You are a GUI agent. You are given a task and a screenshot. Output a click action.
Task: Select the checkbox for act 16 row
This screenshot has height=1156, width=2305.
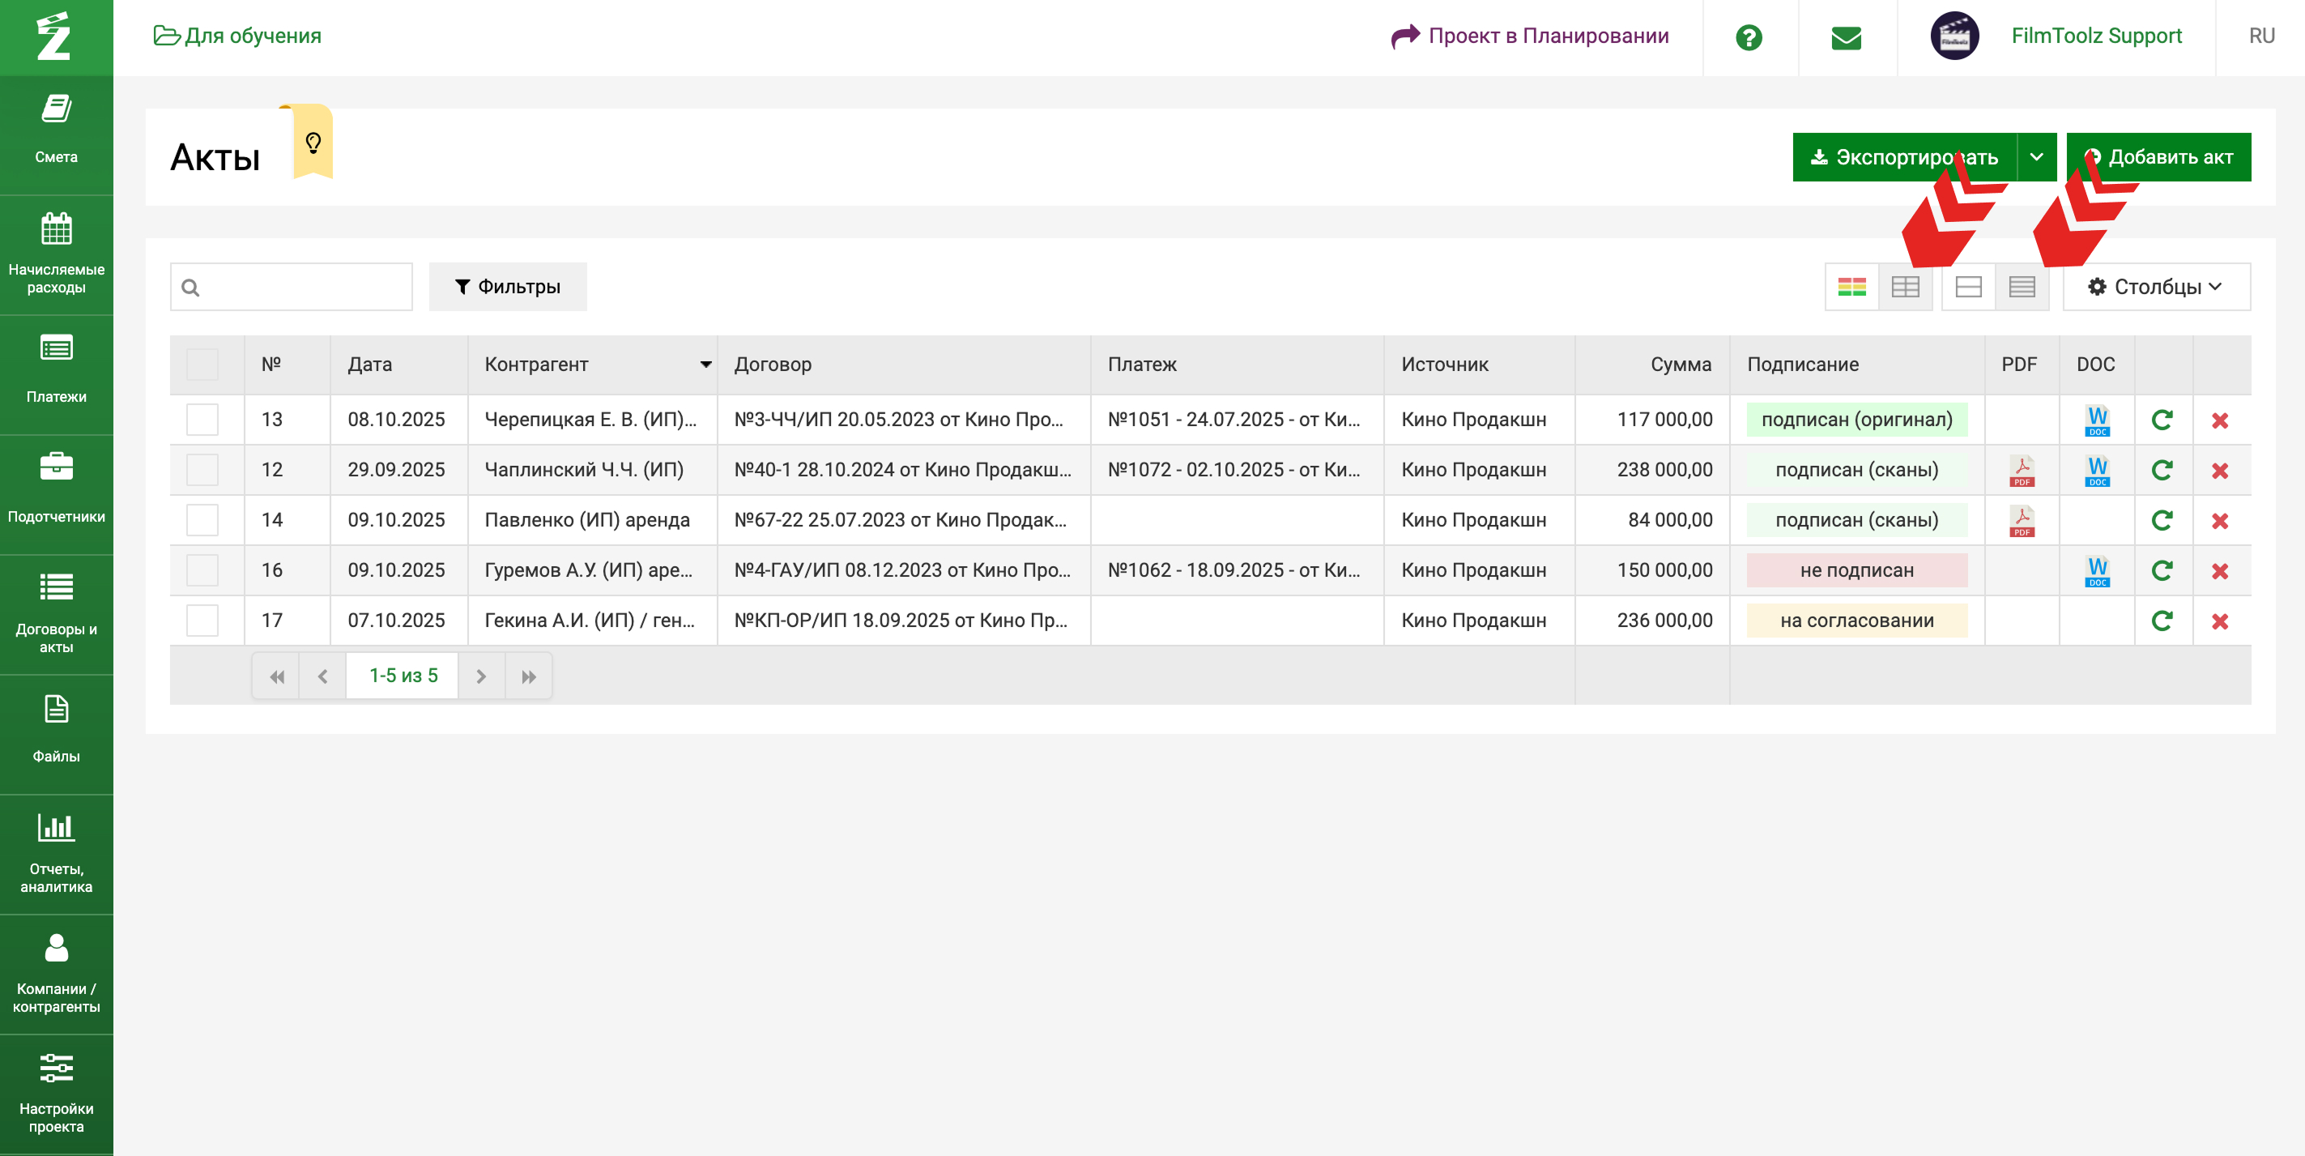tap(202, 570)
